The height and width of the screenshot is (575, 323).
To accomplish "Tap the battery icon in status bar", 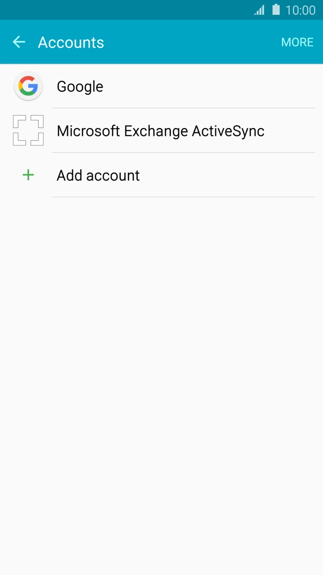I will tap(275, 9).
